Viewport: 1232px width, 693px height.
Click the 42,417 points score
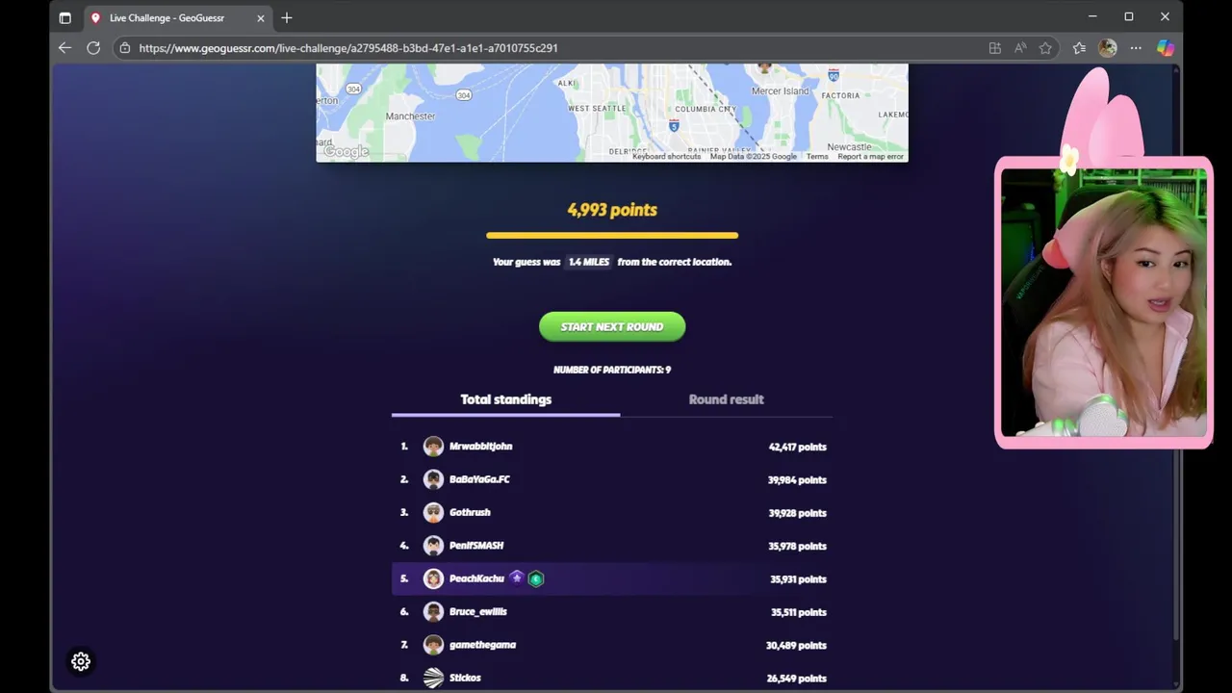click(797, 447)
